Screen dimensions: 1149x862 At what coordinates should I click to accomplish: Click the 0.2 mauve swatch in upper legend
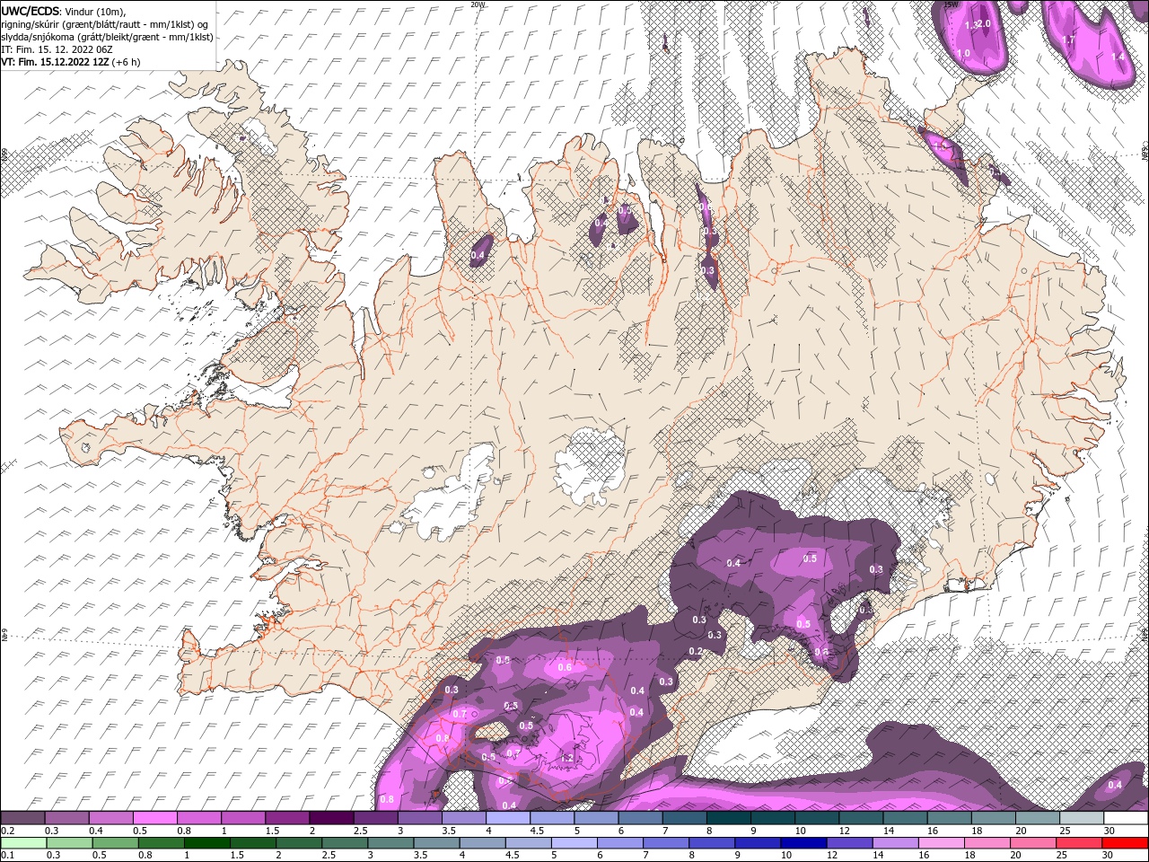[x=22, y=818]
